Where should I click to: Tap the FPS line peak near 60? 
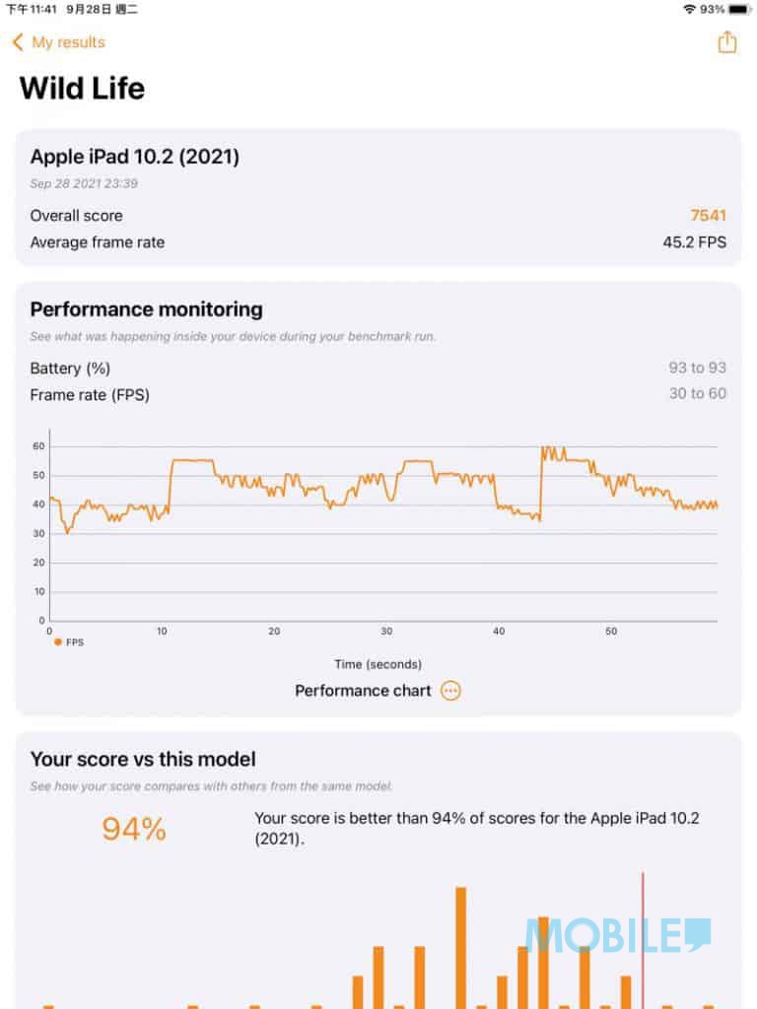(x=546, y=448)
